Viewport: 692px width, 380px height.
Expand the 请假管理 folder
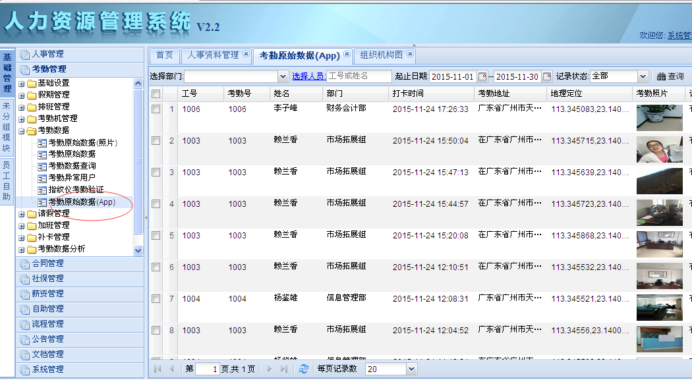22,214
